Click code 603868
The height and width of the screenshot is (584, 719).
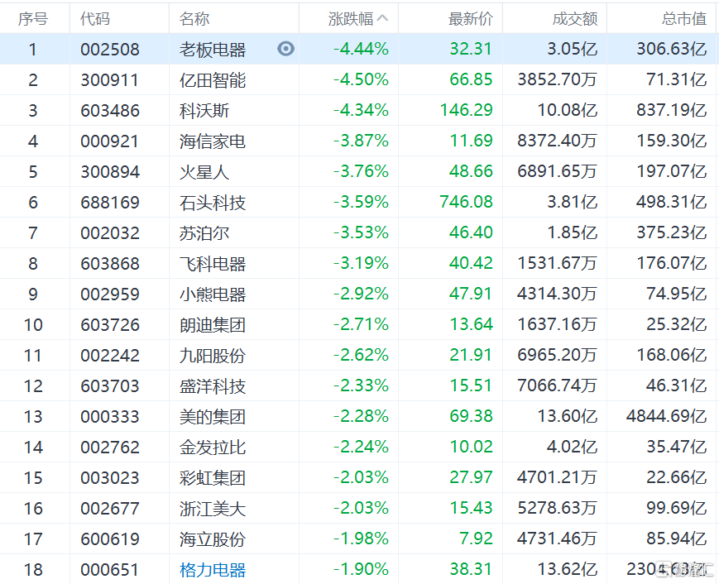pyautogui.click(x=110, y=264)
